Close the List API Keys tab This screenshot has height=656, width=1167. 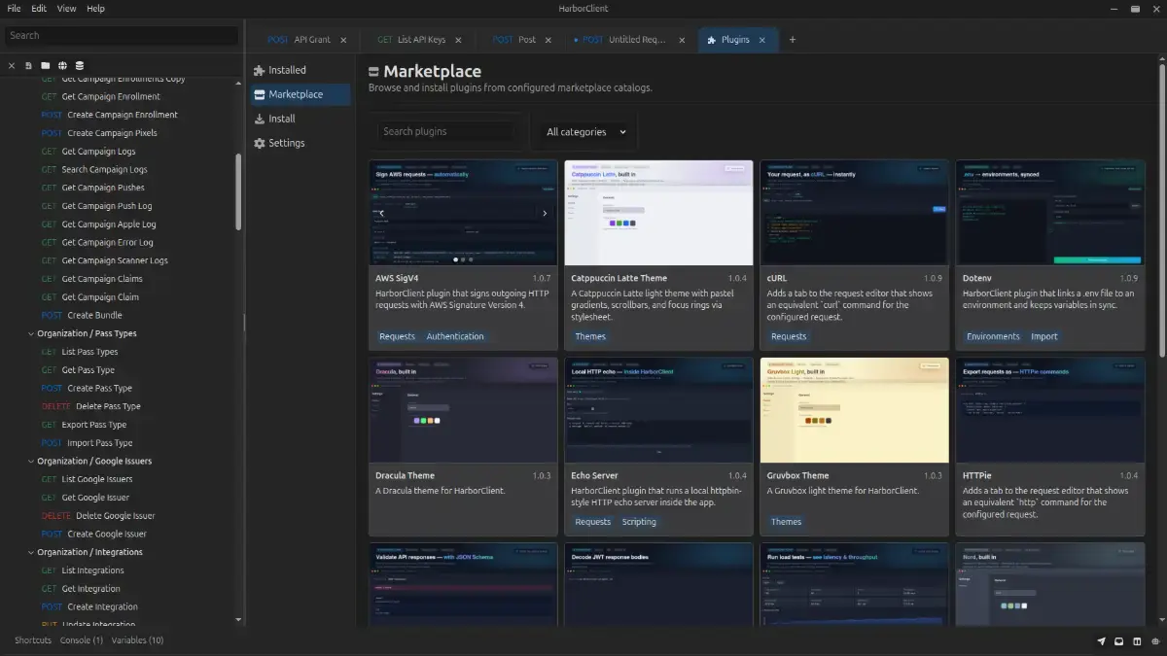point(458,40)
